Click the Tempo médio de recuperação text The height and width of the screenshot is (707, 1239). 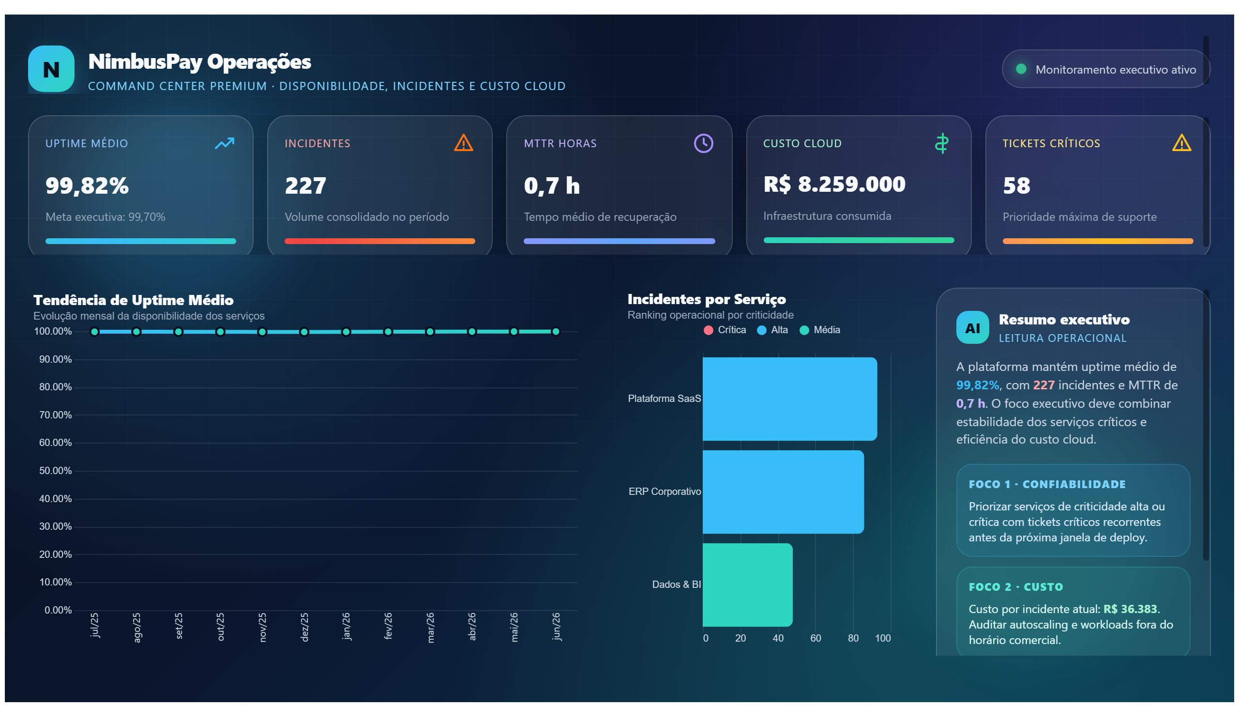600,216
